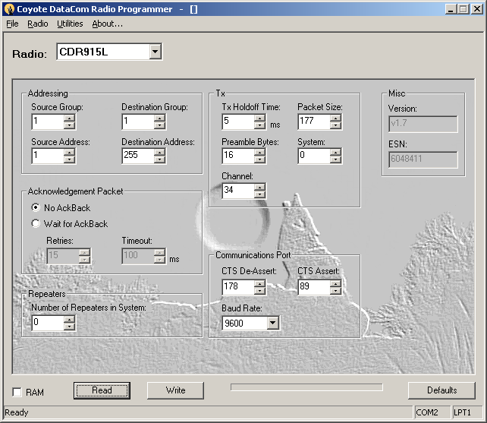
Task: Click the CTS Assert field showing 89
Action: (x=314, y=287)
